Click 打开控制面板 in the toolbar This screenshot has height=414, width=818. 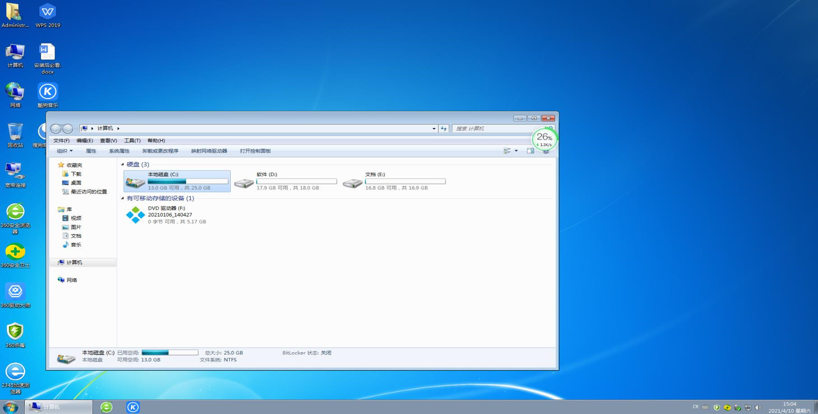(255, 151)
